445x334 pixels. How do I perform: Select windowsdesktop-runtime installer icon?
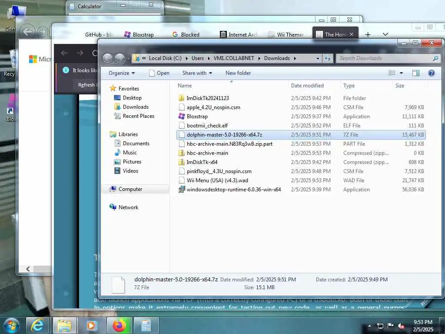[181, 190]
